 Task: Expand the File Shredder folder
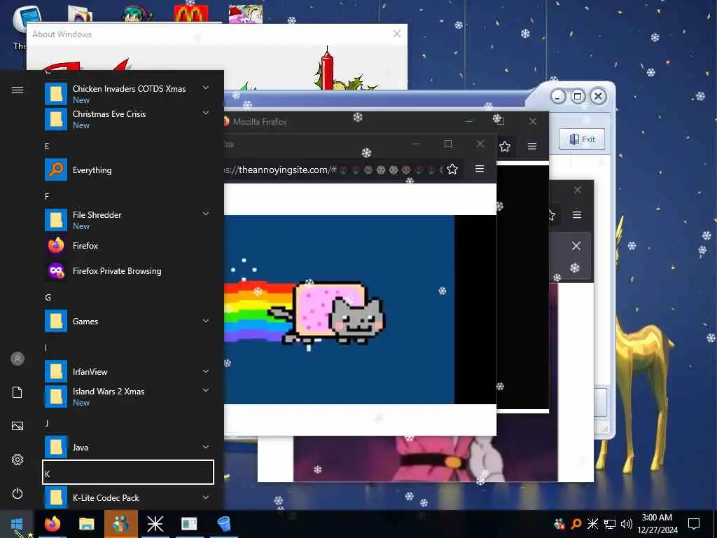[x=206, y=214]
